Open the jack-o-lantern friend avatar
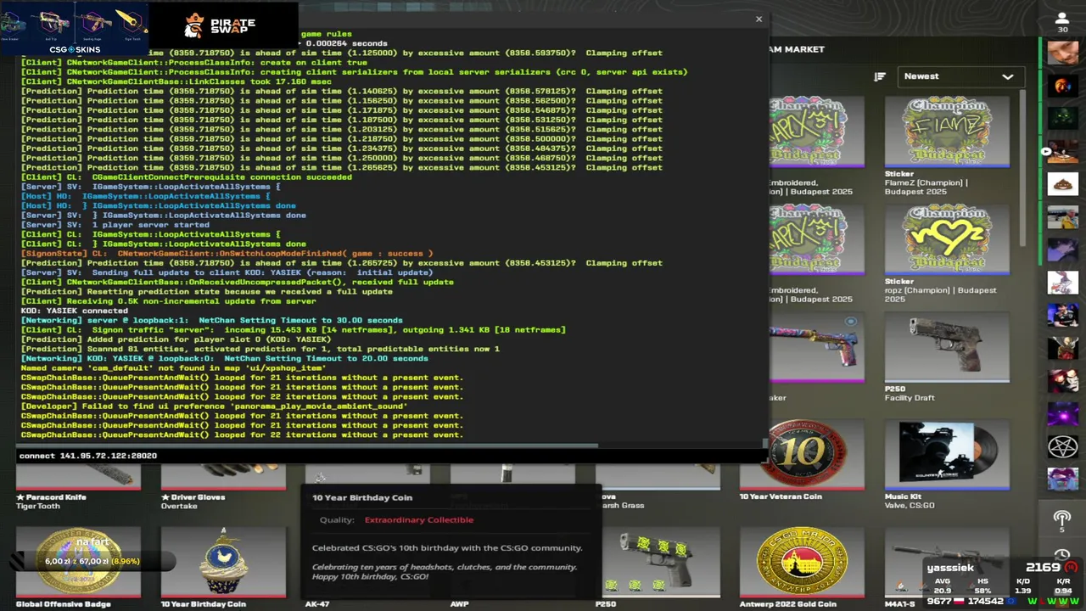 point(1062,85)
